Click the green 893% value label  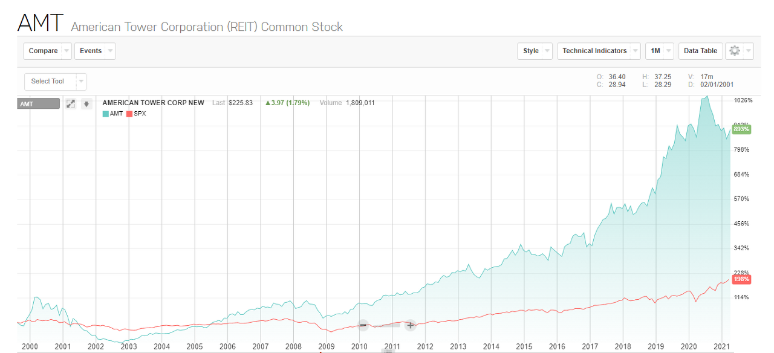coord(741,129)
